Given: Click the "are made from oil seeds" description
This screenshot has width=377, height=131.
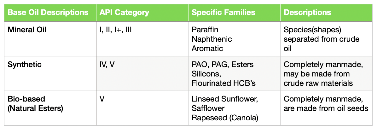Looking at the screenshot, I should click(x=326, y=108).
